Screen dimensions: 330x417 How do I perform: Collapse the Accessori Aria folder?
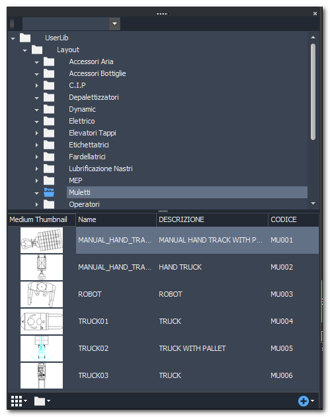37,62
